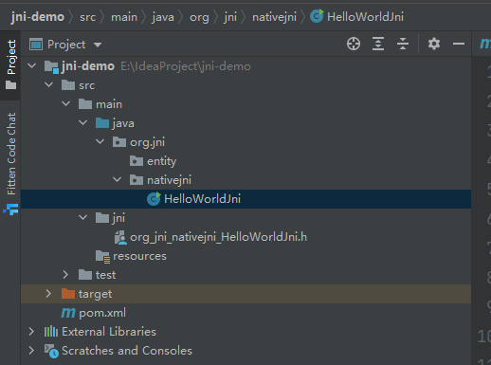Click the header file icon for HelloWorldJni.h
The image size is (491, 365).
120,237
